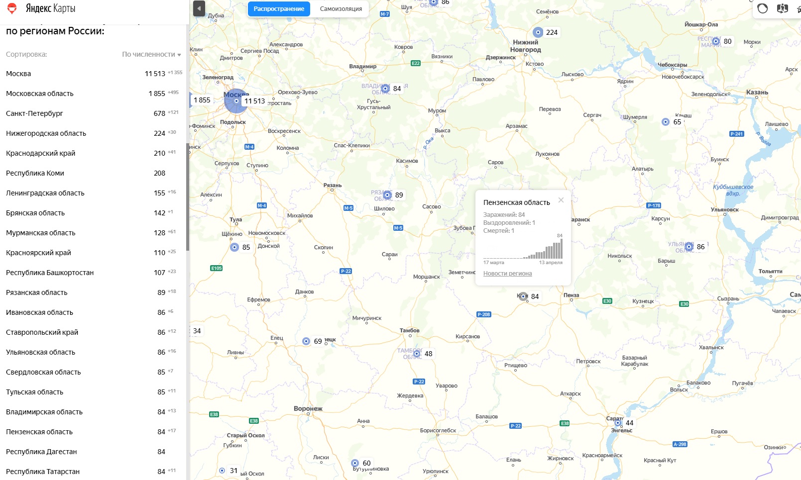The height and width of the screenshot is (480, 801).
Task: Click the Vladimir region marker near Гусь-Хрустальный
Action: click(x=385, y=89)
